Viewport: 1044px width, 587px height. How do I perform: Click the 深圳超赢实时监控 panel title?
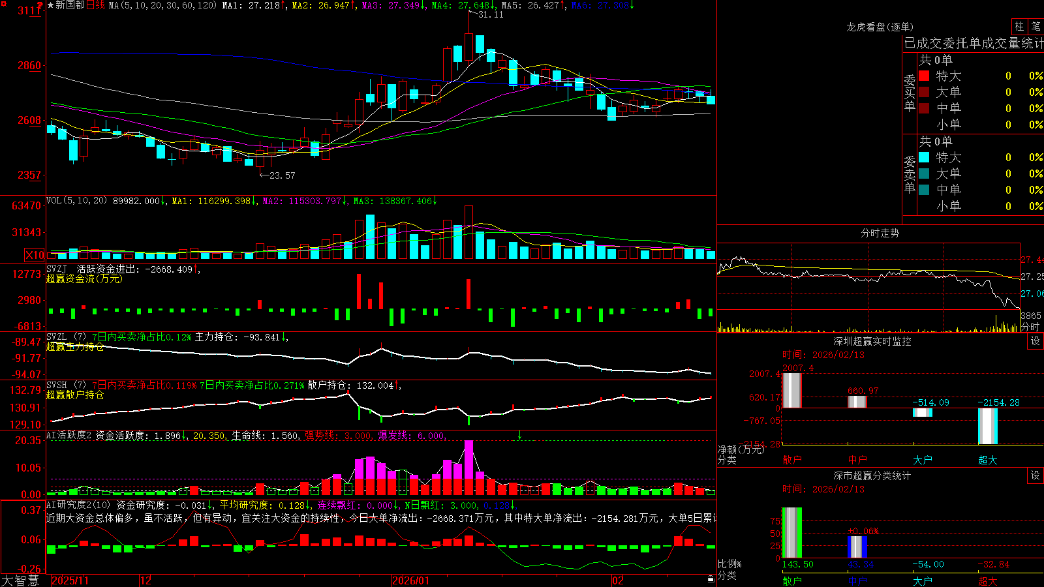pos(872,341)
